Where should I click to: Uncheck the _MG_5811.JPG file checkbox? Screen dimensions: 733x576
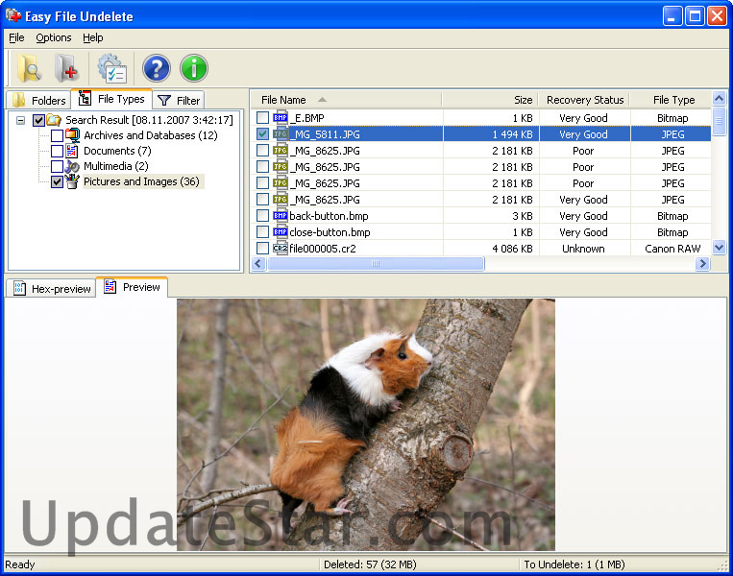(x=262, y=134)
